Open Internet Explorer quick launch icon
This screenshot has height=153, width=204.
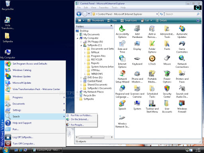(21, 150)
